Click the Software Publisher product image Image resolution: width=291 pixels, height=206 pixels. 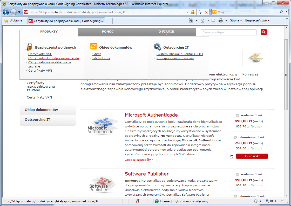tap(102, 185)
